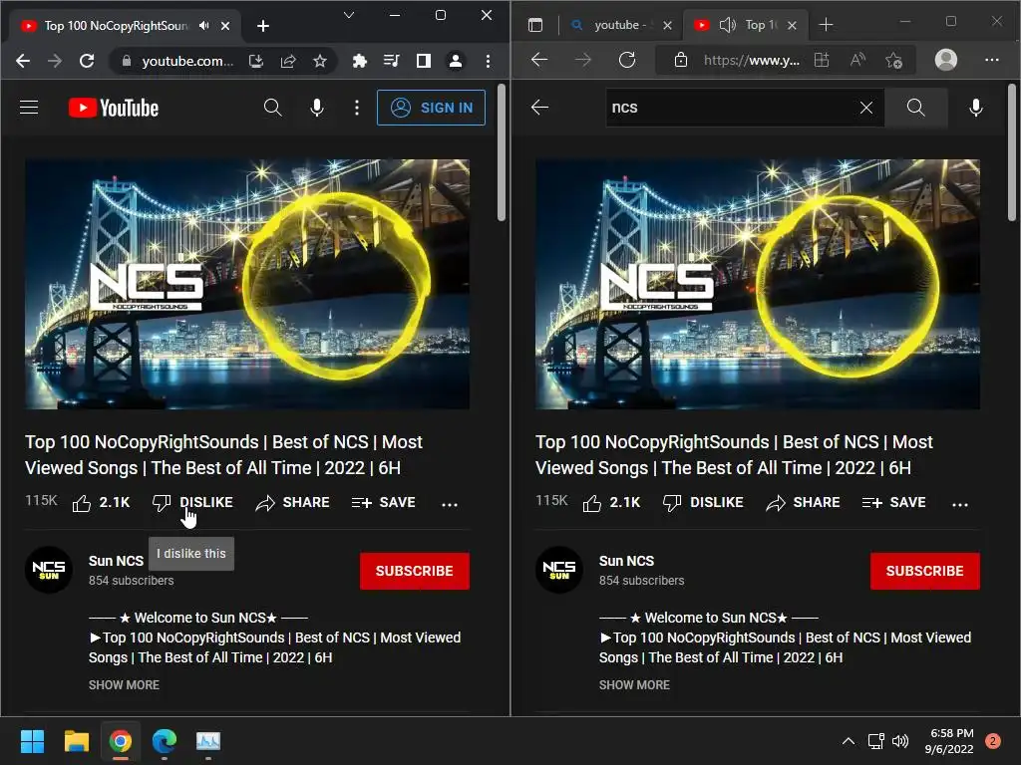
Task: Share the video from the Edge window
Action: (x=803, y=503)
